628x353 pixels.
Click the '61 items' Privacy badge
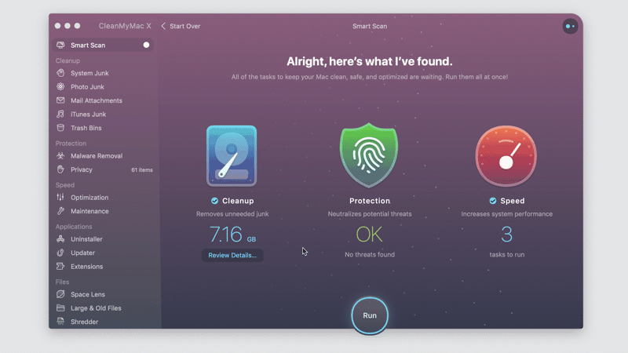click(142, 169)
